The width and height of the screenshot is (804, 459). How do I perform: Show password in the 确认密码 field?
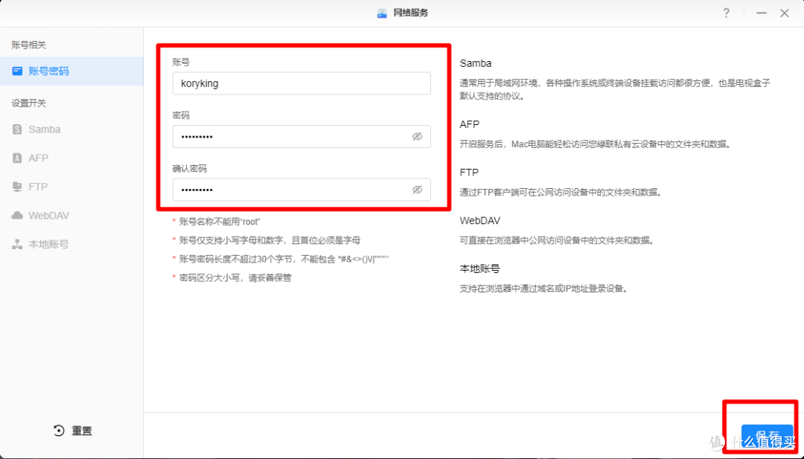pos(418,190)
